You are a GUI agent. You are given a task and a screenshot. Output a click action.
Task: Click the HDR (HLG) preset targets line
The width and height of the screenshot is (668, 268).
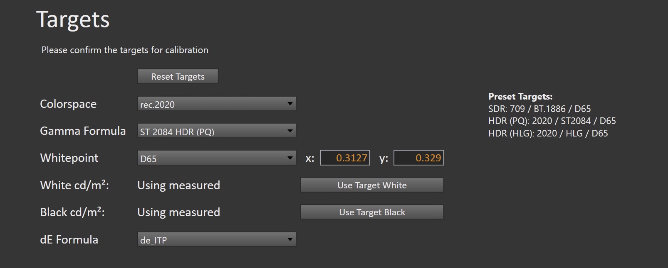(x=548, y=133)
